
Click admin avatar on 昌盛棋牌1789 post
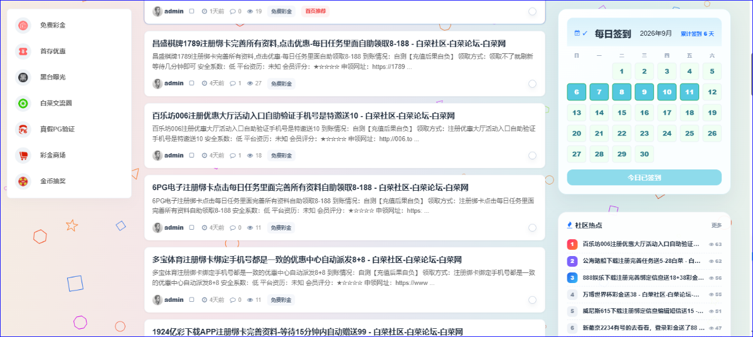click(x=158, y=83)
